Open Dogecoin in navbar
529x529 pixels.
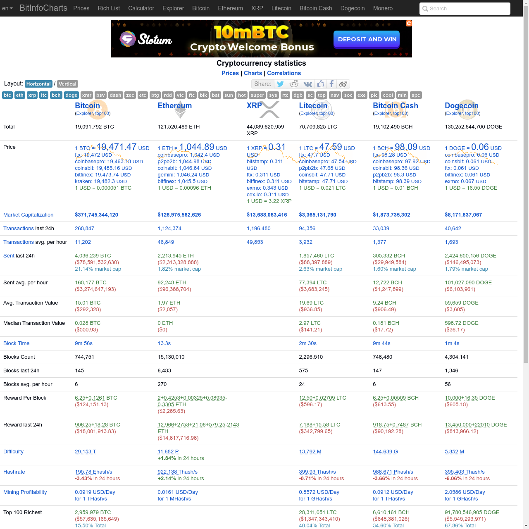353,8
